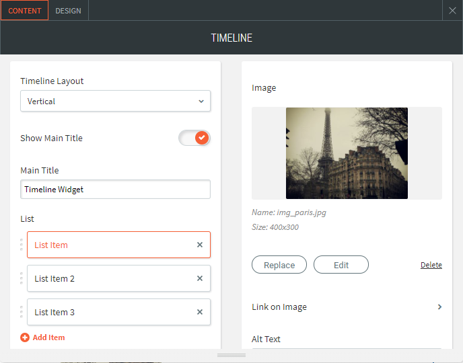The height and width of the screenshot is (363, 463).
Task: Click the Paris image thumbnail
Action: [347, 153]
